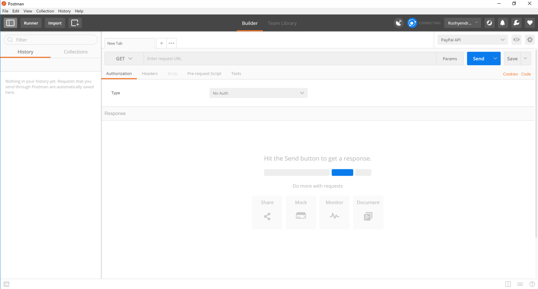Expand the GET method dropdown
Screen dimensions: 538x289
pos(124,58)
